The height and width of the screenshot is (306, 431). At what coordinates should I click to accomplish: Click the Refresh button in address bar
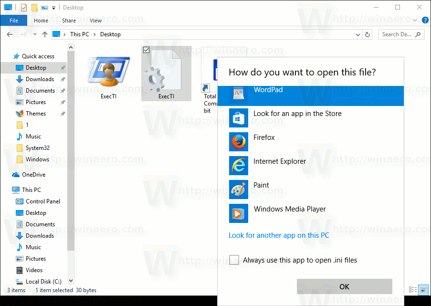(x=367, y=34)
